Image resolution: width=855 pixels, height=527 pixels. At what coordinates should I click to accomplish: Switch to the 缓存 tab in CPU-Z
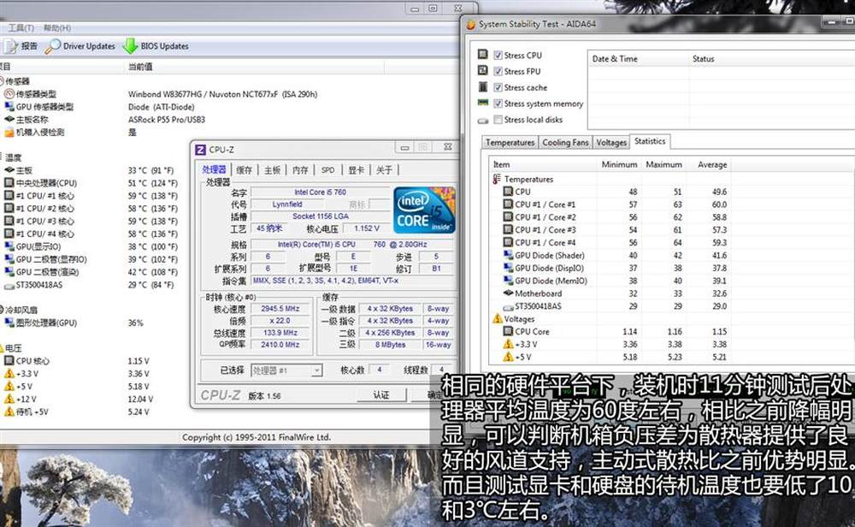245,169
